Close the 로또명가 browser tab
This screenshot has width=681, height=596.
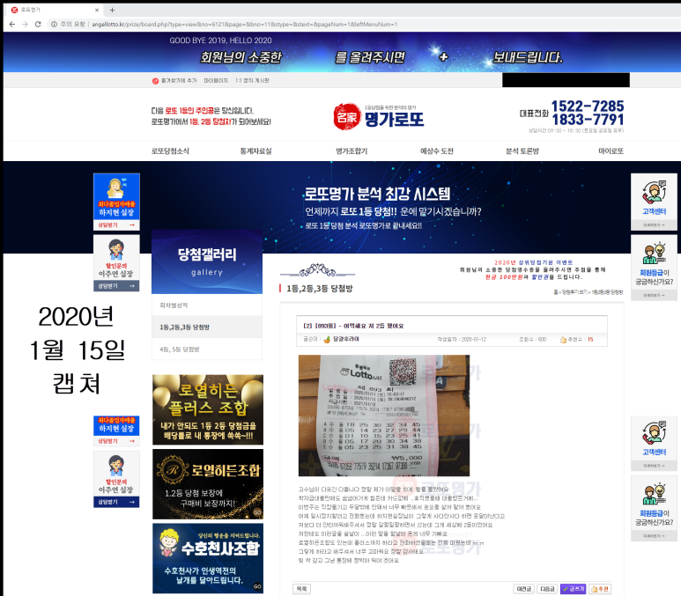pos(96,10)
